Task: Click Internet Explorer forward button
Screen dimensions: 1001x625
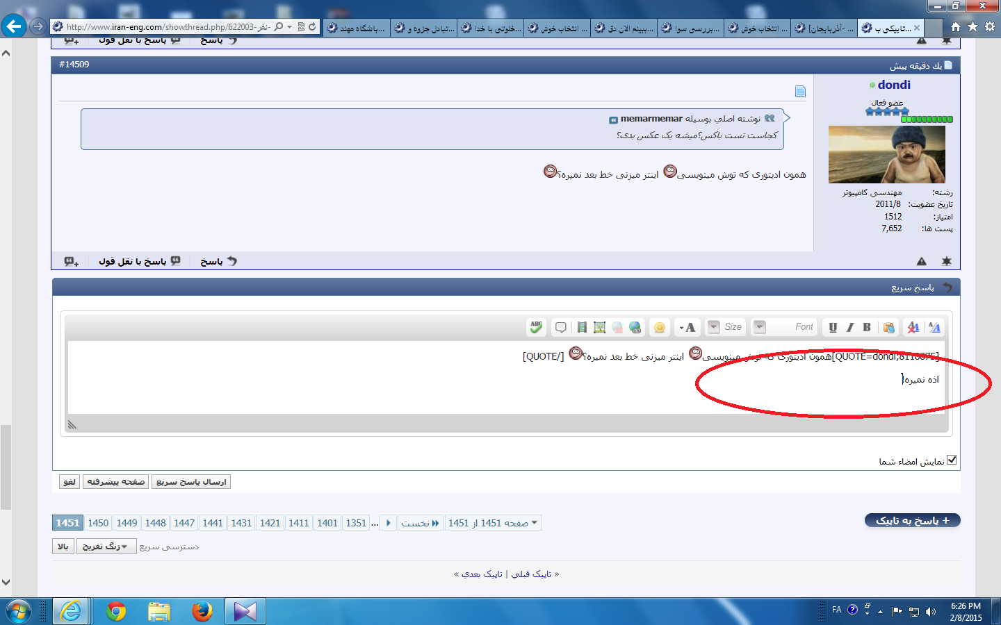Action: click(38, 26)
